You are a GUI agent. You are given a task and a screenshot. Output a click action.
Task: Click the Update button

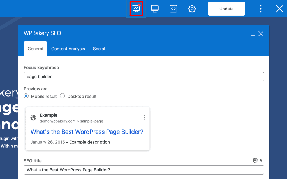(x=226, y=9)
